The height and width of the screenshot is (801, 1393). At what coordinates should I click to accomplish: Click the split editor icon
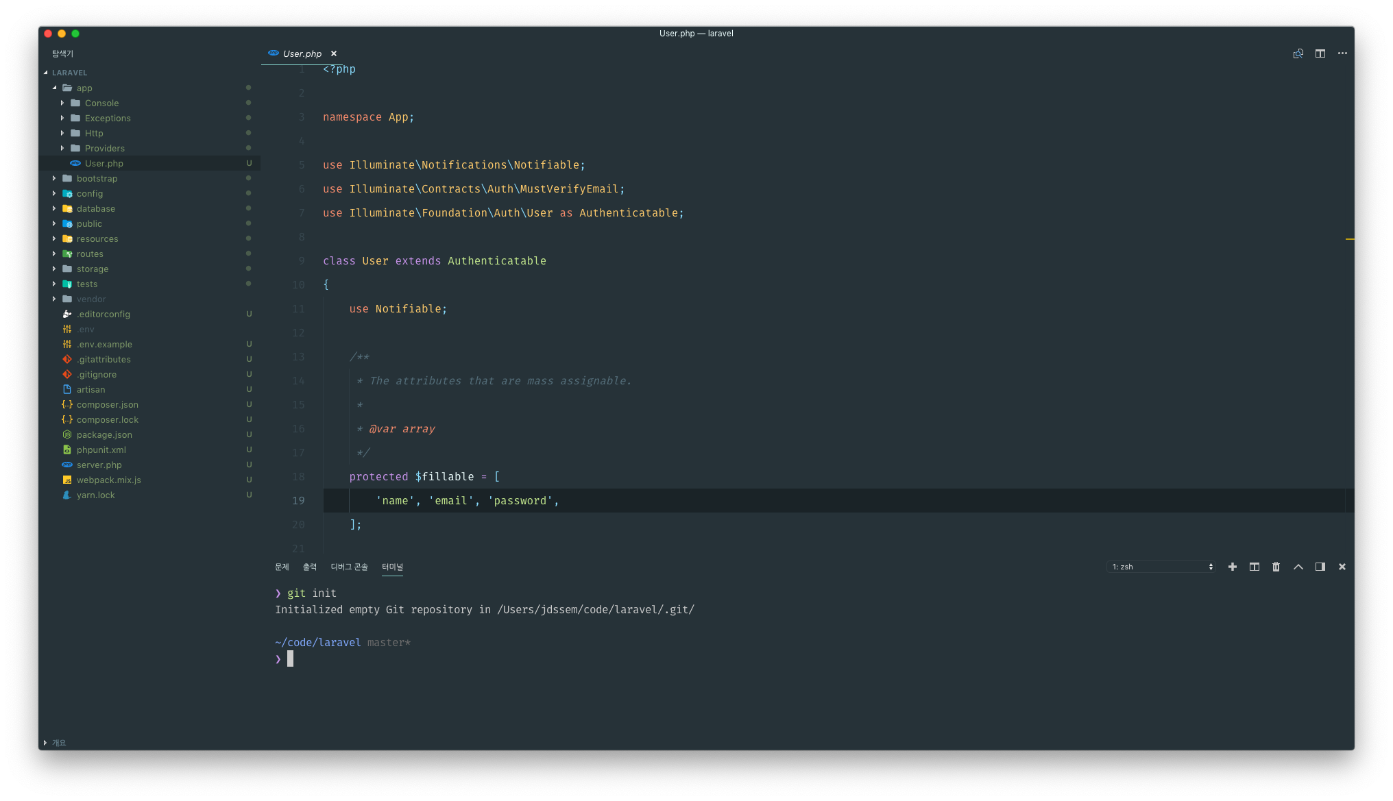(x=1320, y=53)
